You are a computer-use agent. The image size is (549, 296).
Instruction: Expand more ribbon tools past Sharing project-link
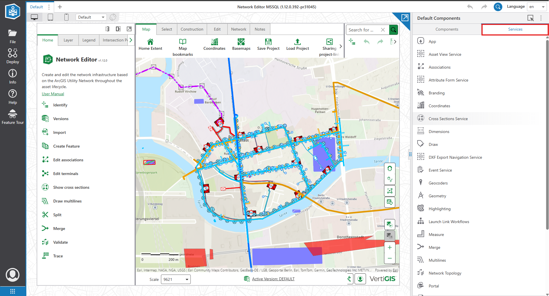point(341,46)
